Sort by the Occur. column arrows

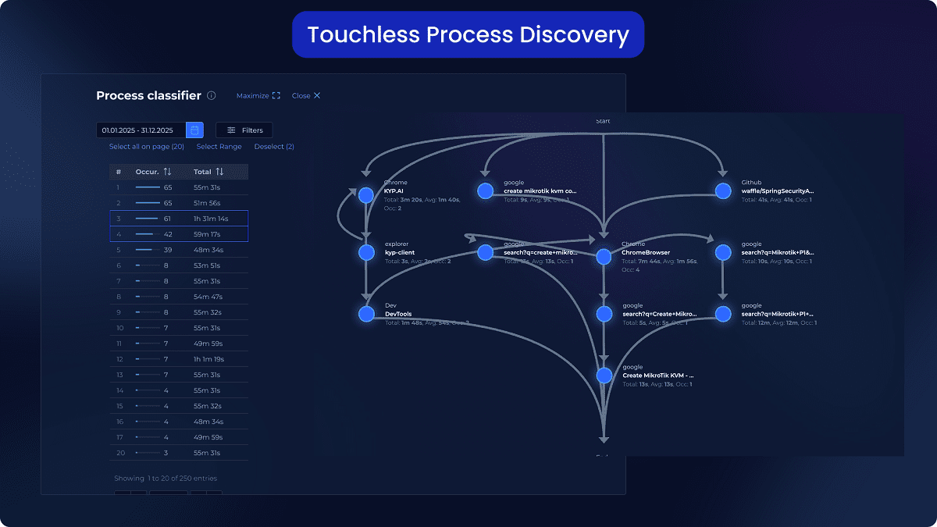click(167, 172)
